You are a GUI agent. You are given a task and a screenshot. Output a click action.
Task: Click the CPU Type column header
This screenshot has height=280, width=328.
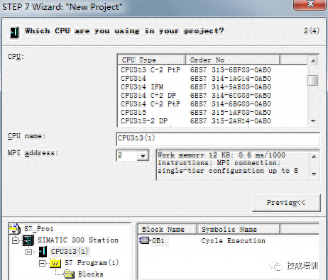tap(151, 60)
